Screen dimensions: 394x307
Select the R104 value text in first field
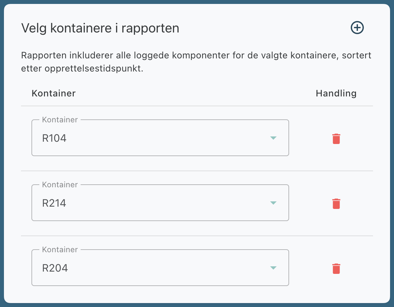point(54,138)
